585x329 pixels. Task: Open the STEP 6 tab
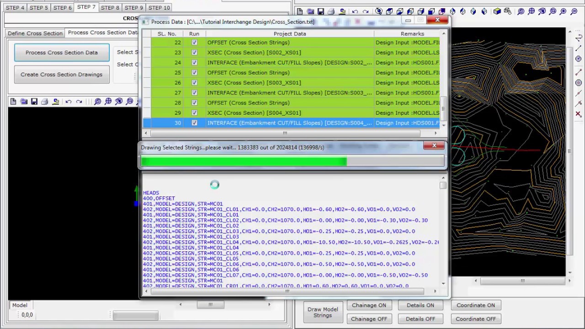coord(63,8)
